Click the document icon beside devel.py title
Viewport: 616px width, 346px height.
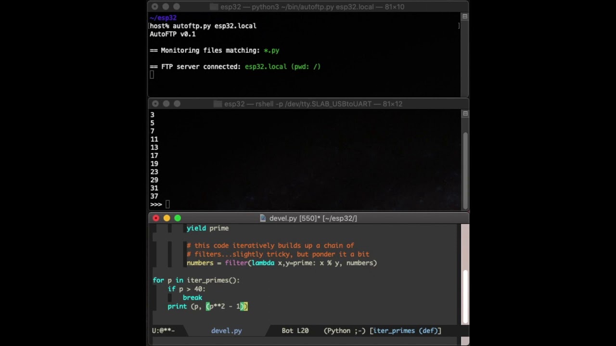click(x=263, y=218)
